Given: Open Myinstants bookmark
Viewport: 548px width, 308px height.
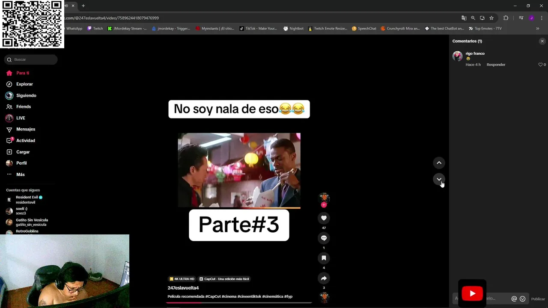Looking at the screenshot, I should coord(215,29).
